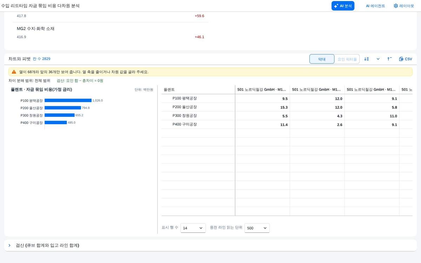Click the 794.9 bar value label
Image resolution: width=421 pixels, height=263 pixels.
click(x=86, y=108)
